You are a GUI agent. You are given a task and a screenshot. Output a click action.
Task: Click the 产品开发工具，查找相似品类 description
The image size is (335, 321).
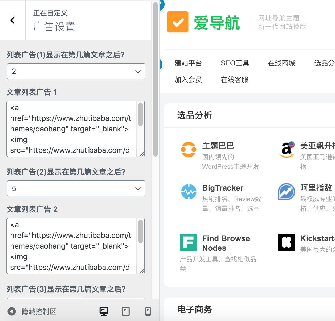tap(218, 264)
